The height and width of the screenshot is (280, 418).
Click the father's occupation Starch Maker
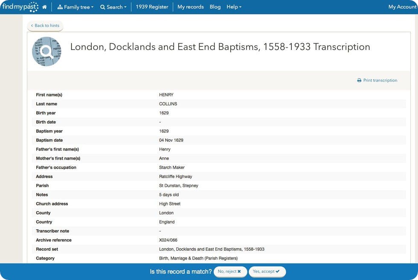click(x=172, y=167)
